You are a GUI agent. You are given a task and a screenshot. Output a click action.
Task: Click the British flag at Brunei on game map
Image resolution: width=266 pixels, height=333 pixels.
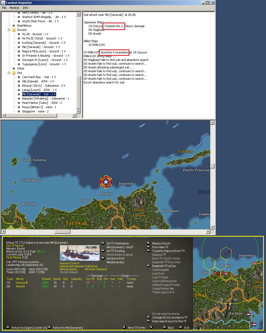(x=226, y=274)
